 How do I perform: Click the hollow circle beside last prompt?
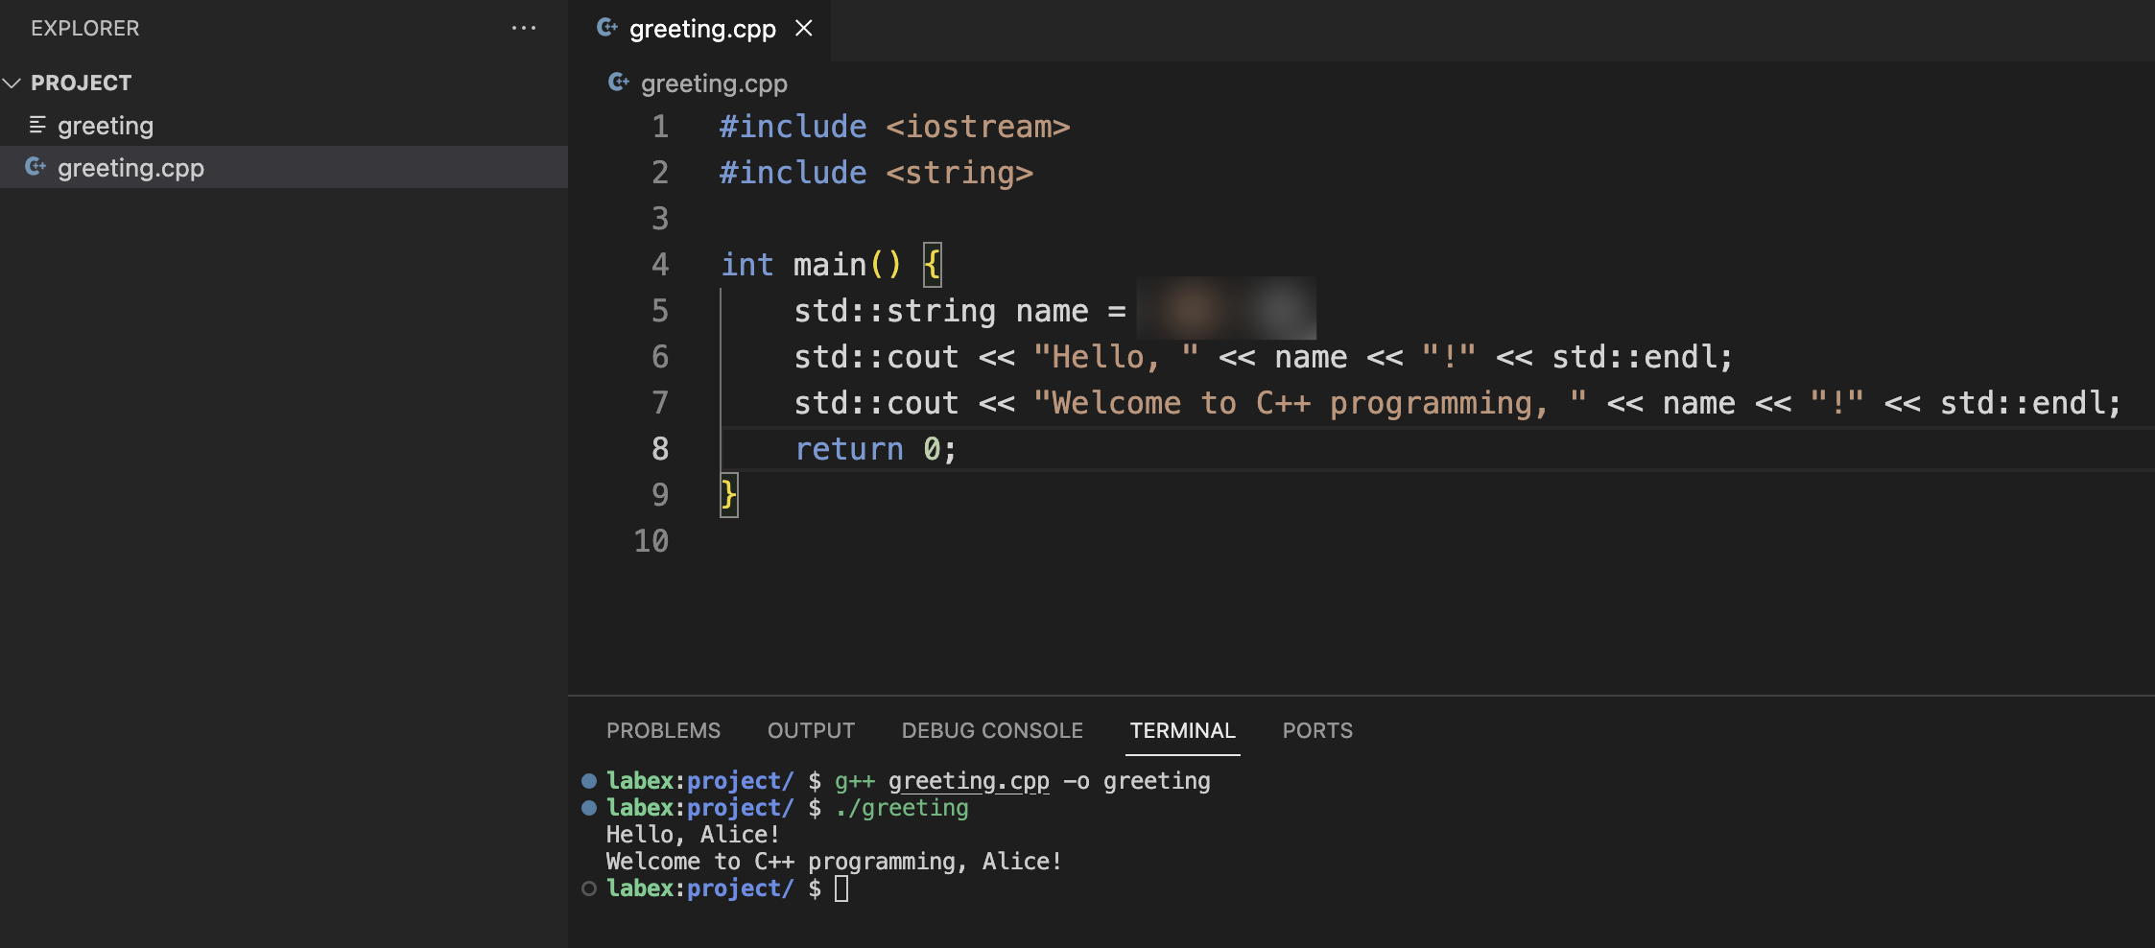tap(589, 888)
